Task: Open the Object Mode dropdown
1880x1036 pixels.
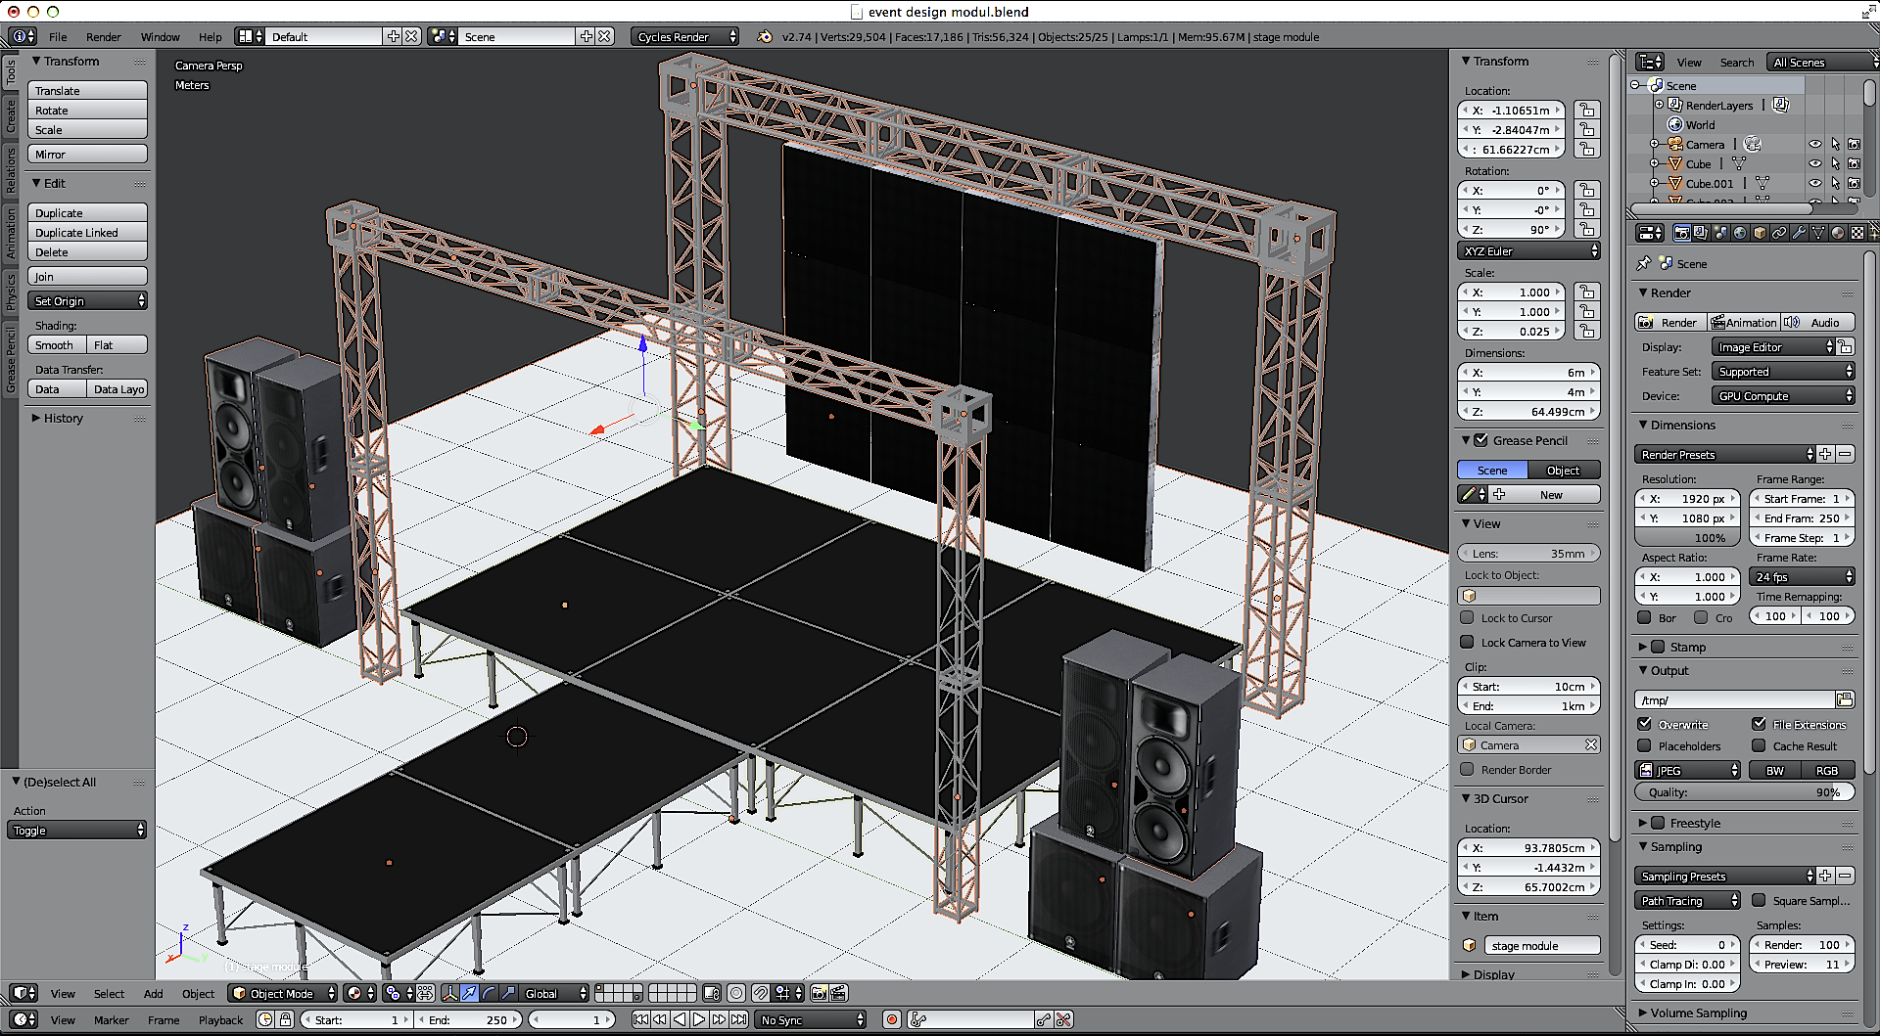Action: coord(283,993)
